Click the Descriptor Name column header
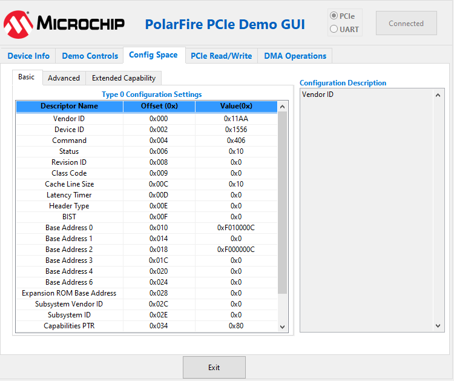 pyautogui.click(x=69, y=107)
